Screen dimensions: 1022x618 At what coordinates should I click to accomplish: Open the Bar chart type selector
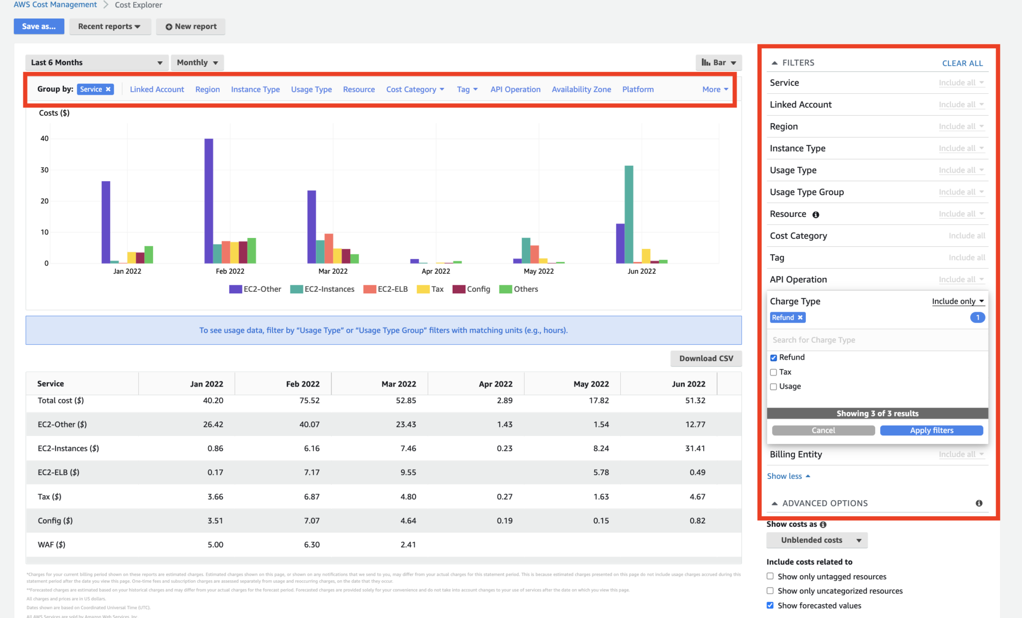pos(719,62)
